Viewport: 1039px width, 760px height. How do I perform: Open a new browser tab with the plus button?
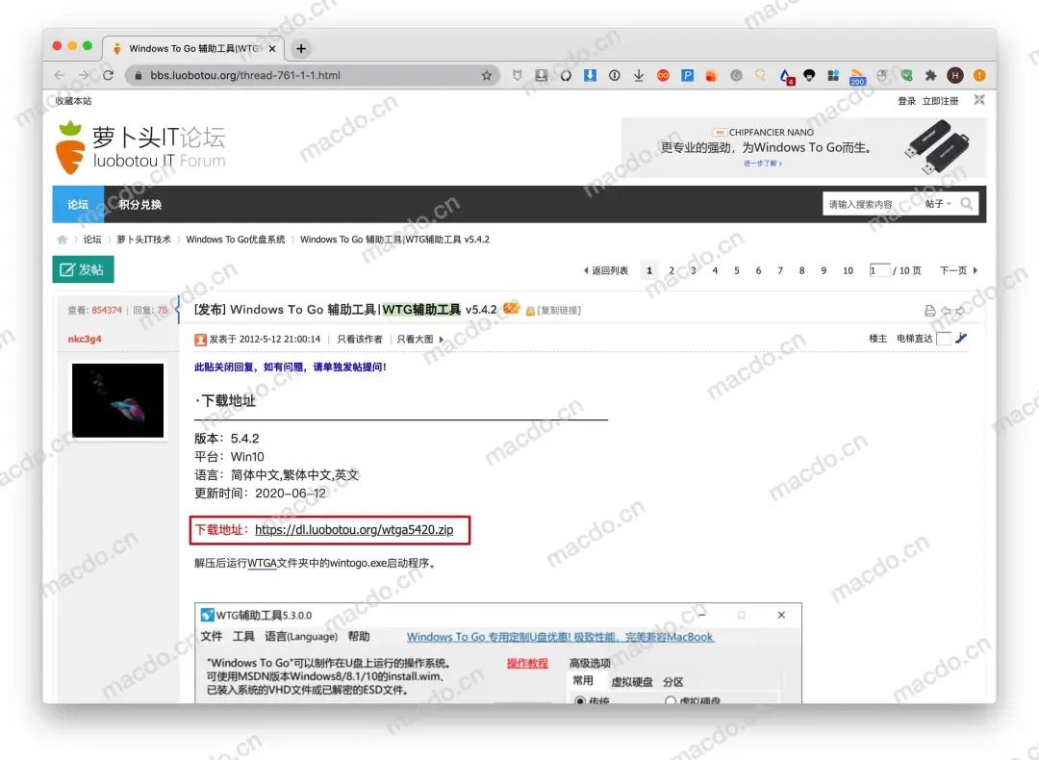(301, 48)
